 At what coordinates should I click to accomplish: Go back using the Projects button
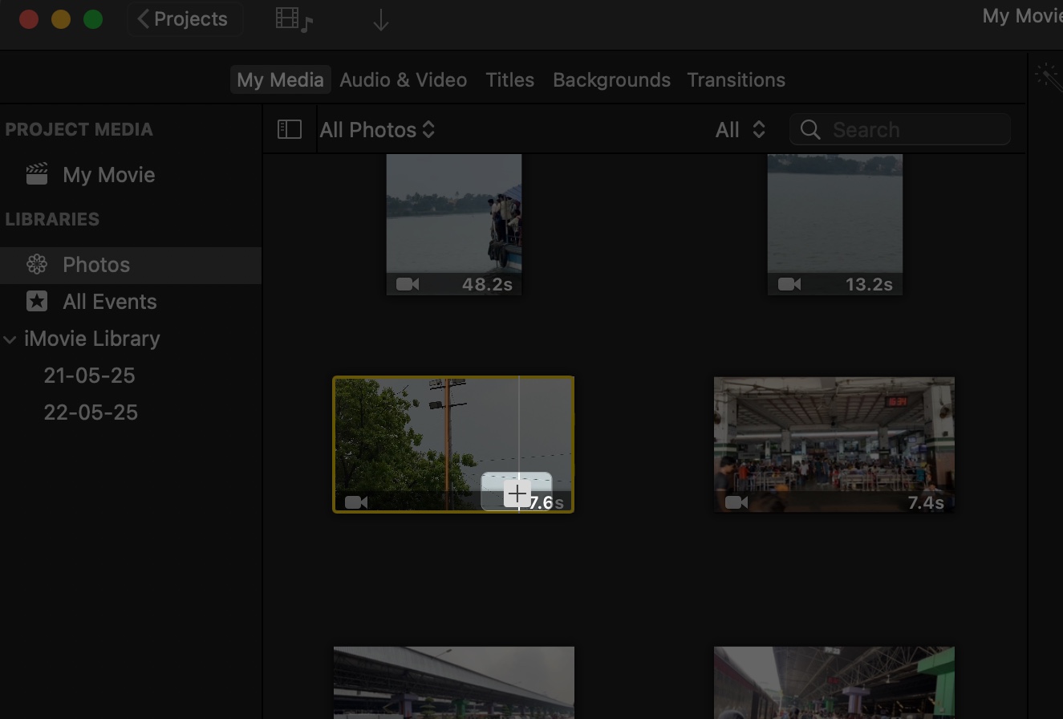[x=185, y=18]
